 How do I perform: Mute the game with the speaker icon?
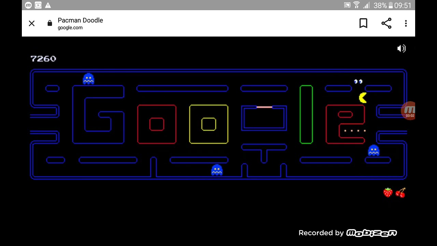pyautogui.click(x=401, y=49)
